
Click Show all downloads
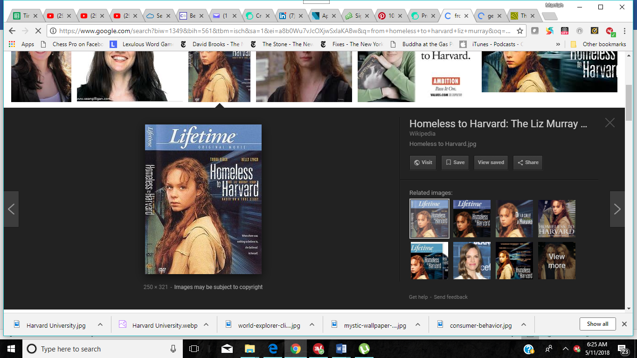(598, 324)
